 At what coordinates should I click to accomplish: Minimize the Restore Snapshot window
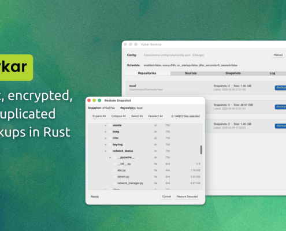[x=94, y=100]
